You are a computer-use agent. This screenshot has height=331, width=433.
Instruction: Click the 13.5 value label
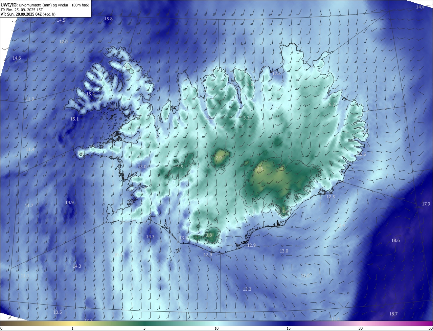pos(58,312)
